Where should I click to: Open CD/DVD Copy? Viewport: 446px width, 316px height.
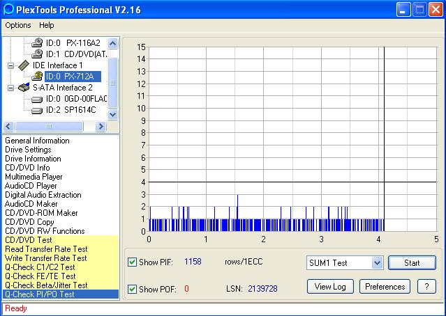tap(29, 222)
